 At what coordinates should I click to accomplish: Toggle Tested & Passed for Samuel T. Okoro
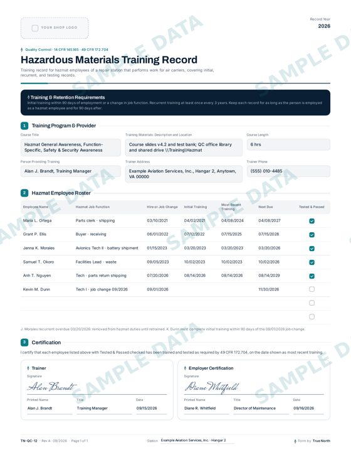pyautogui.click(x=312, y=262)
